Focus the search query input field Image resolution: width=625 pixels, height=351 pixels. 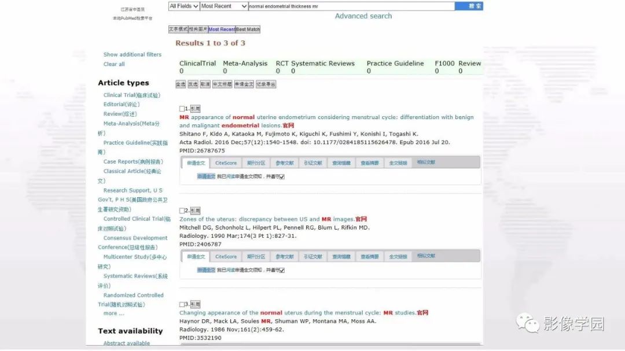pyautogui.click(x=351, y=6)
